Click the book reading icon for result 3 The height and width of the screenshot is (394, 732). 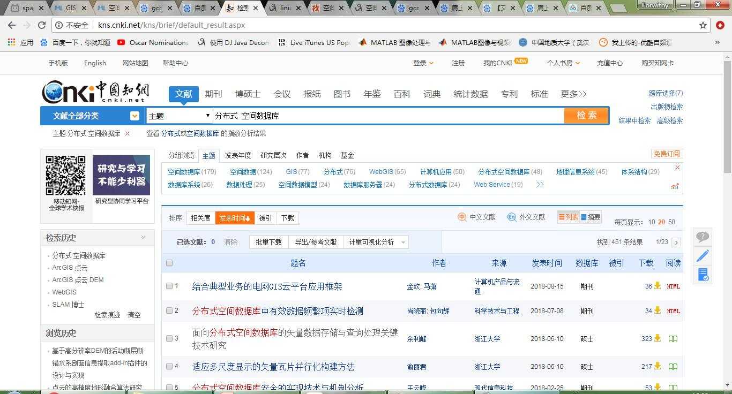click(x=673, y=339)
